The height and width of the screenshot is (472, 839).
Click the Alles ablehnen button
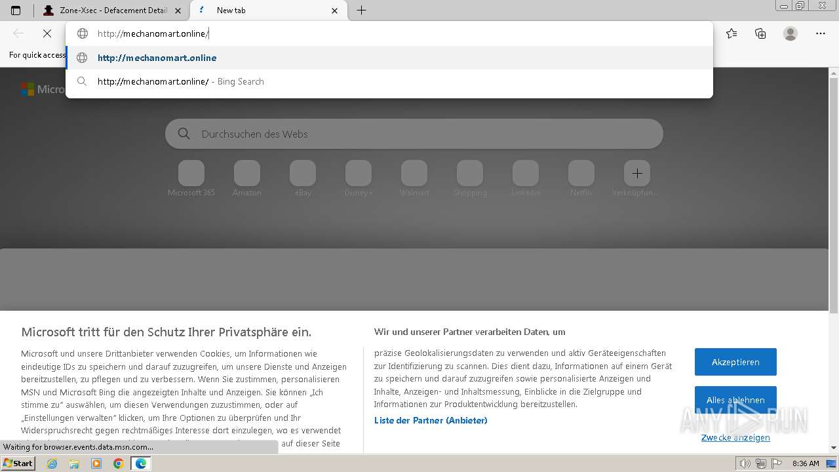[x=735, y=400]
